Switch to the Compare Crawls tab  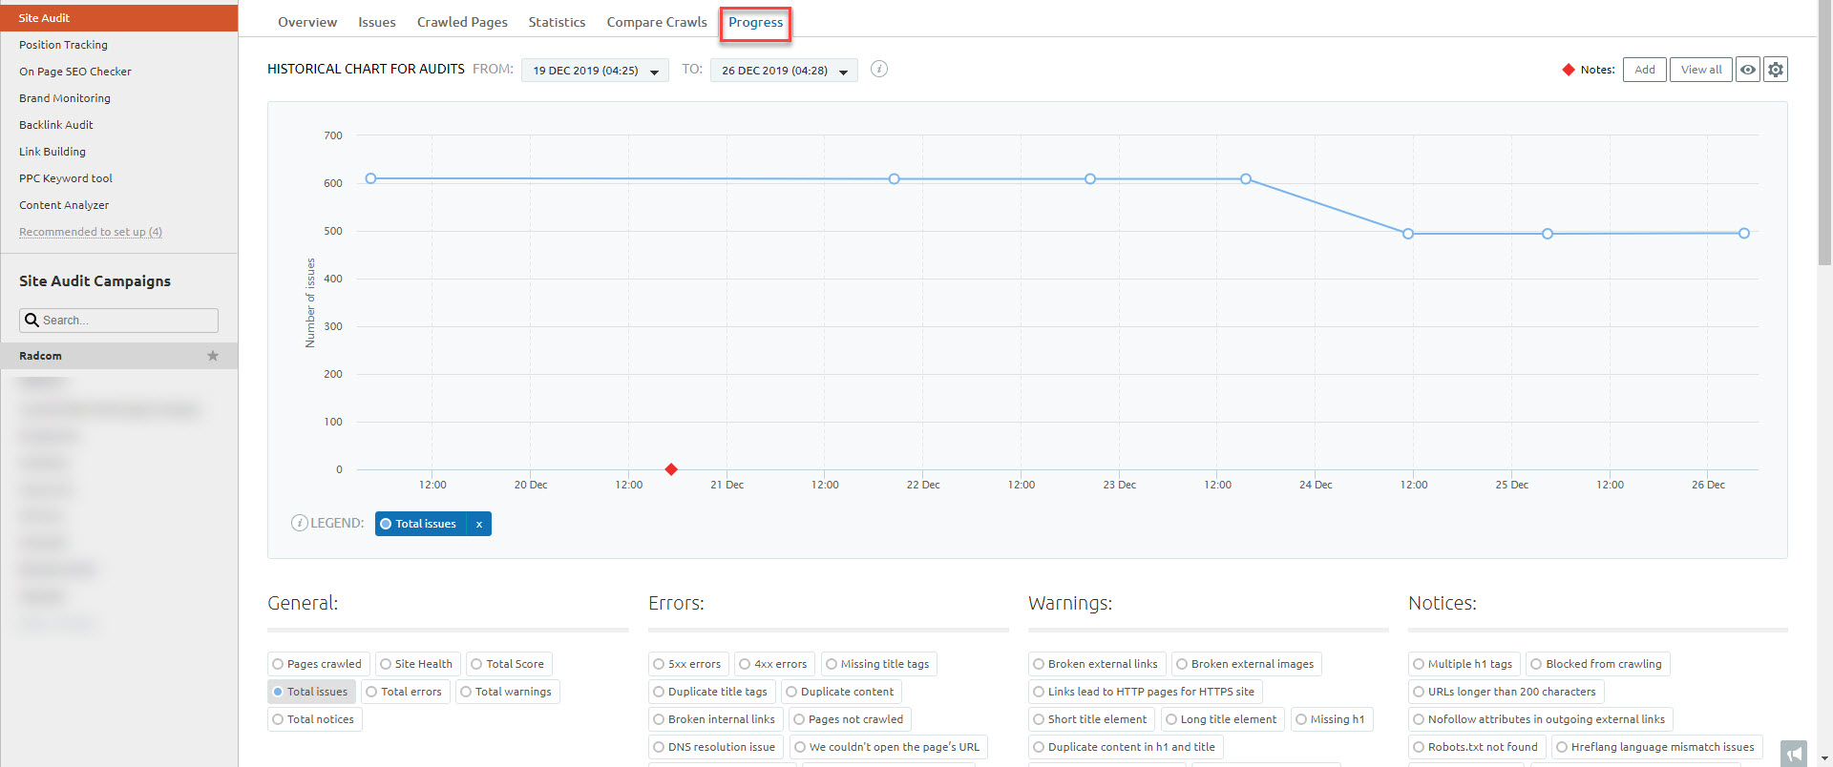(x=657, y=22)
